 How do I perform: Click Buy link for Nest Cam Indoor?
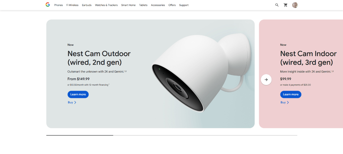pyautogui.click(x=284, y=102)
